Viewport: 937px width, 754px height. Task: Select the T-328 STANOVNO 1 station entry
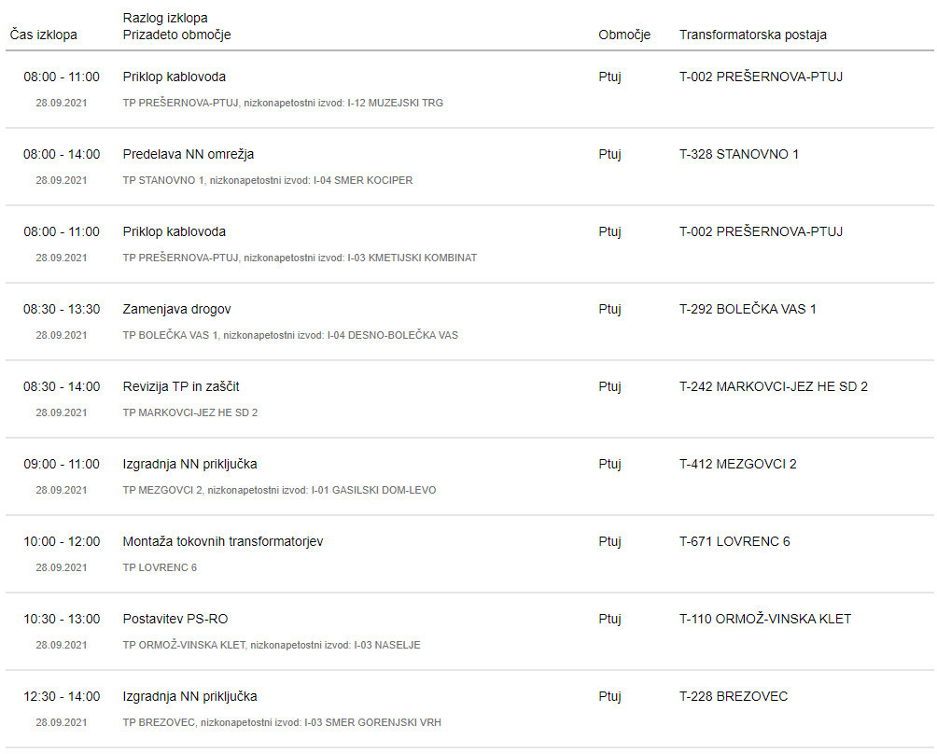[739, 154]
